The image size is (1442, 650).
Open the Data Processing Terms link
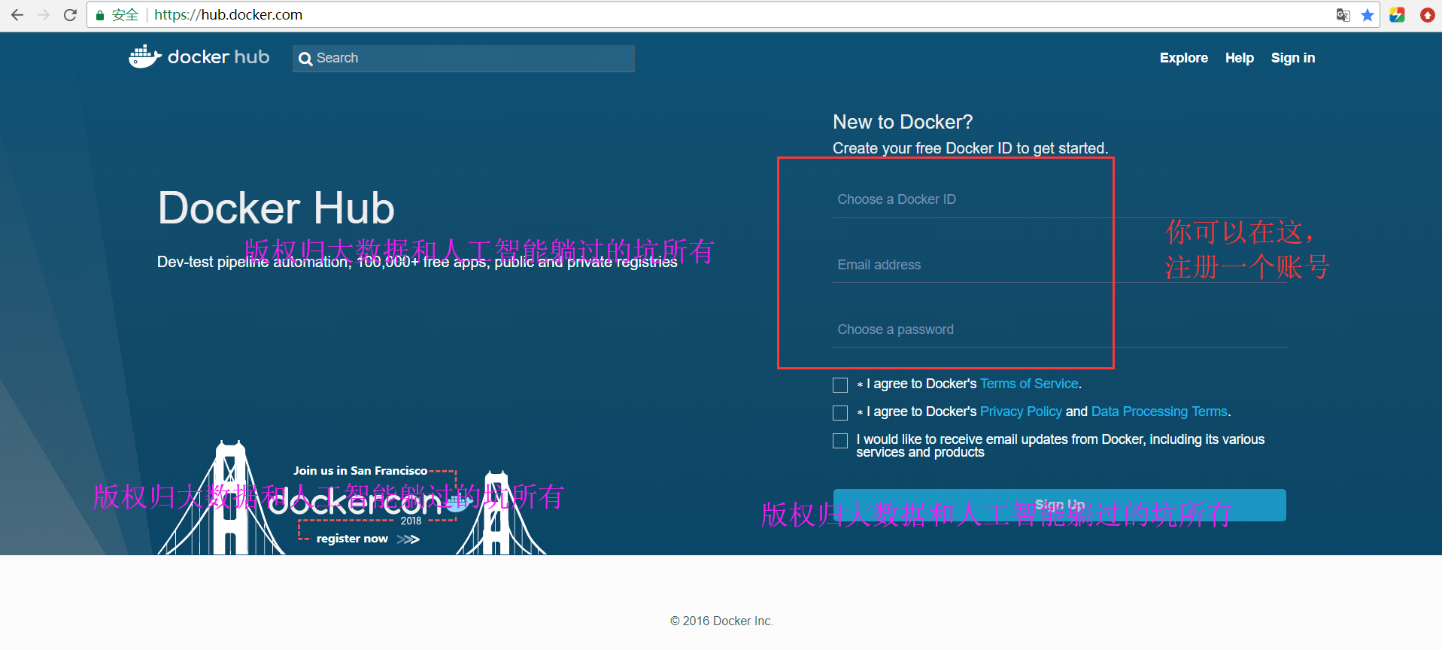click(x=1159, y=412)
